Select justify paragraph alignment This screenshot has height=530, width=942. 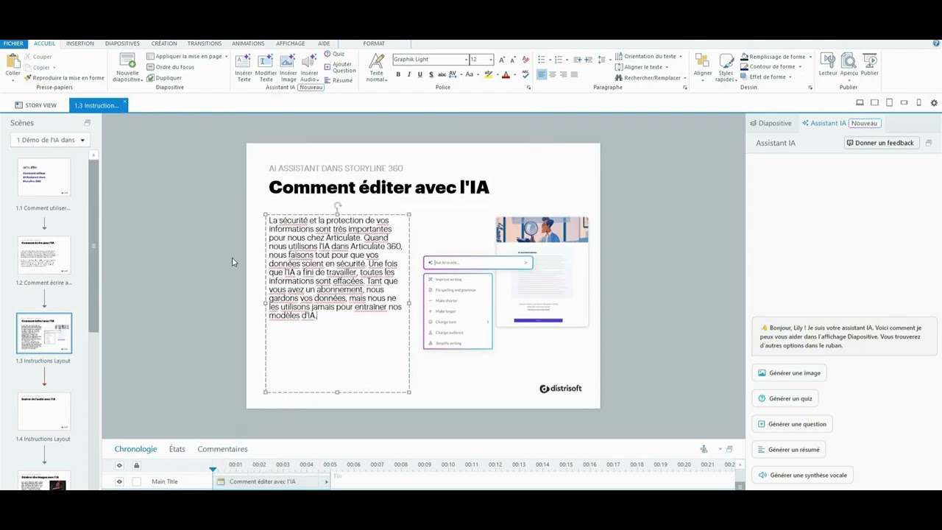point(575,74)
